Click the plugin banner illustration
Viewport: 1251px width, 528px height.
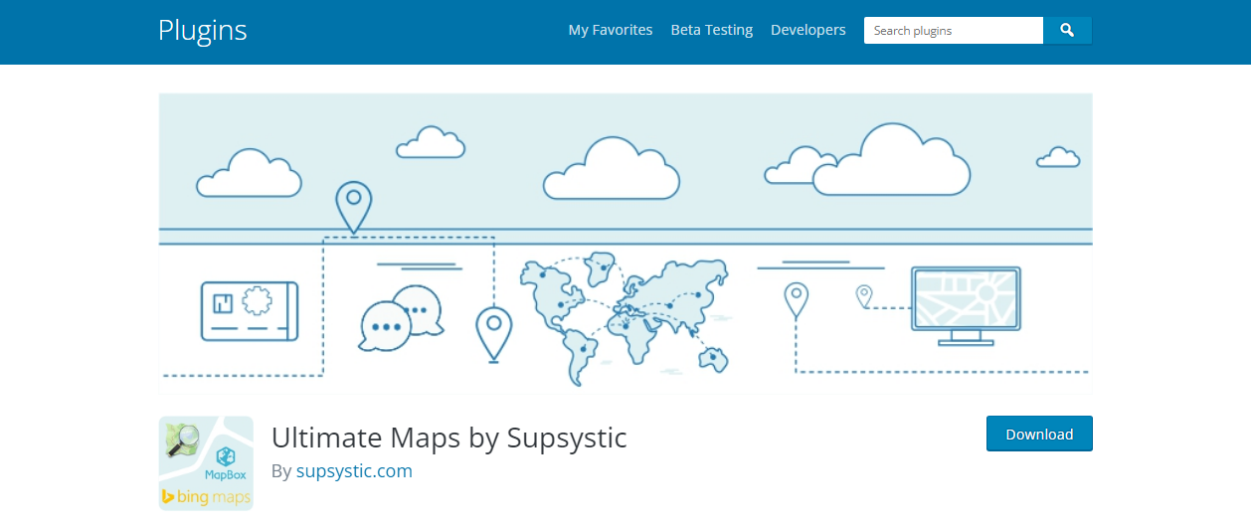(x=625, y=243)
